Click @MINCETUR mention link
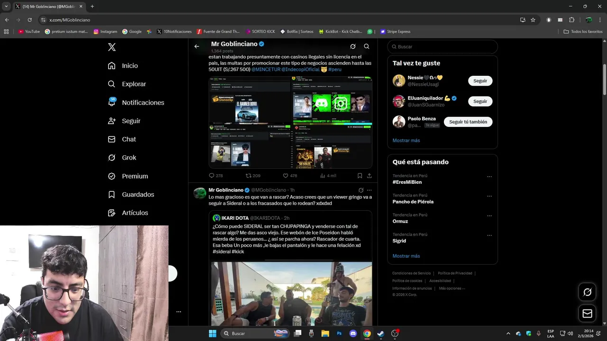607x341 pixels. click(266, 70)
